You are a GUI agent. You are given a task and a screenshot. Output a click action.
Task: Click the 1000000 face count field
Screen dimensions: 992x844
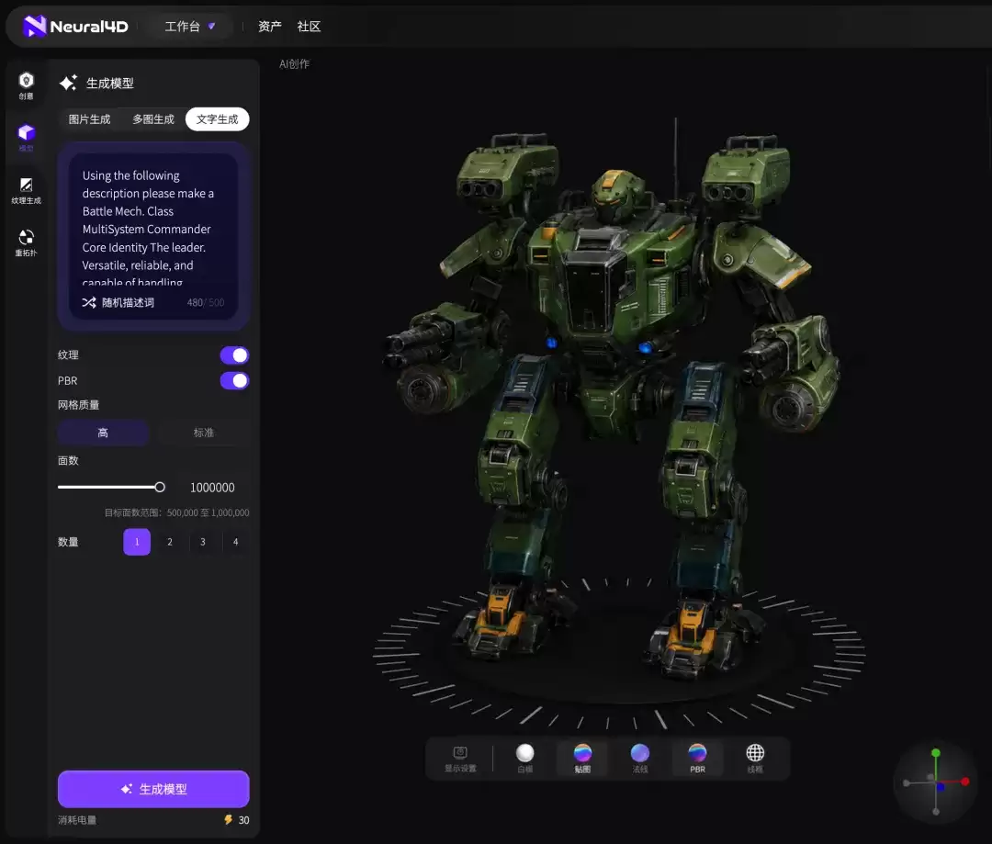click(x=212, y=487)
